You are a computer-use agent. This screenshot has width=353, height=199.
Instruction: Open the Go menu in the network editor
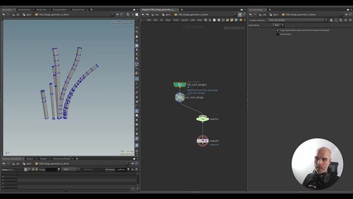pos(162,20)
